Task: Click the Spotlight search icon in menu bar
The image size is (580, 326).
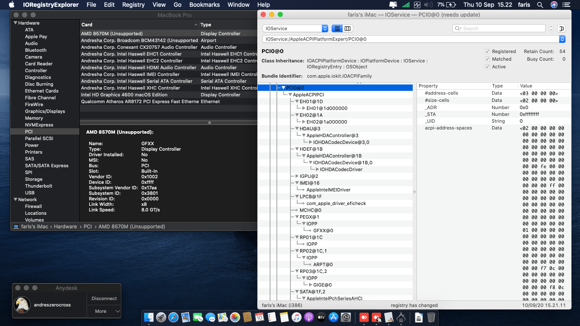Action: click(x=540, y=5)
